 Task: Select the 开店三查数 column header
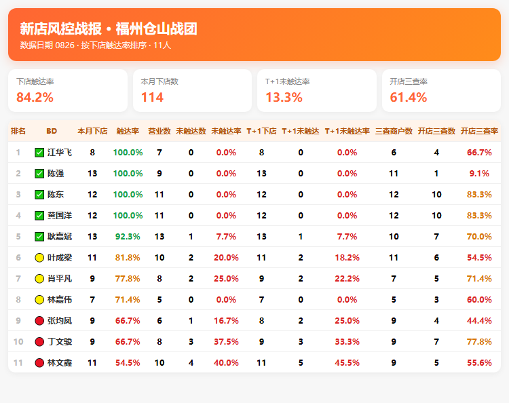pyautogui.click(x=436, y=131)
